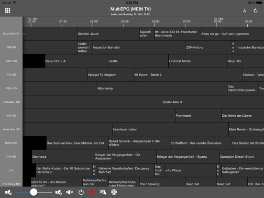Open Mein Revier programme
This screenshot has height=198, width=264.
pos(246,129)
